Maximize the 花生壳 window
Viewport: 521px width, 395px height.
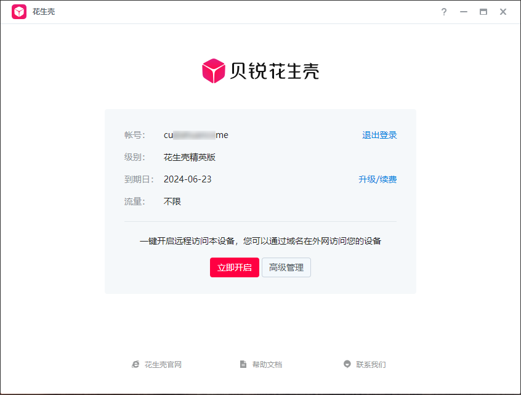tap(483, 12)
